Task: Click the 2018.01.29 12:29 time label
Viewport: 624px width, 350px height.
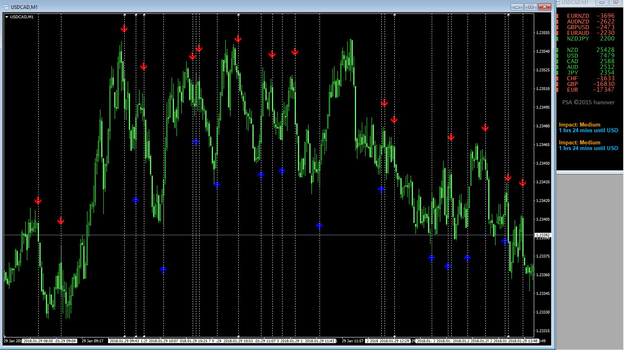Action: [x=395, y=341]
